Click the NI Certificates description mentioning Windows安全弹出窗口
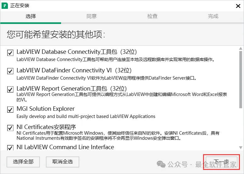The width and height of the screenshot is (244, 174). (118, 136)
